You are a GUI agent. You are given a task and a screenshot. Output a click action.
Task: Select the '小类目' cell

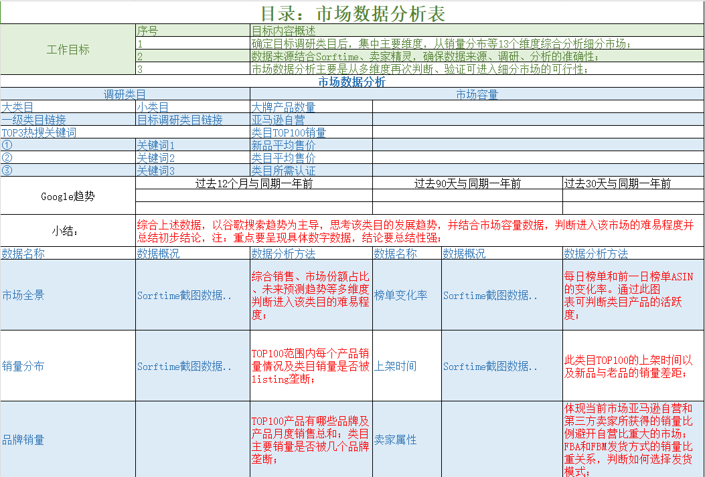(x=193, y=107)
